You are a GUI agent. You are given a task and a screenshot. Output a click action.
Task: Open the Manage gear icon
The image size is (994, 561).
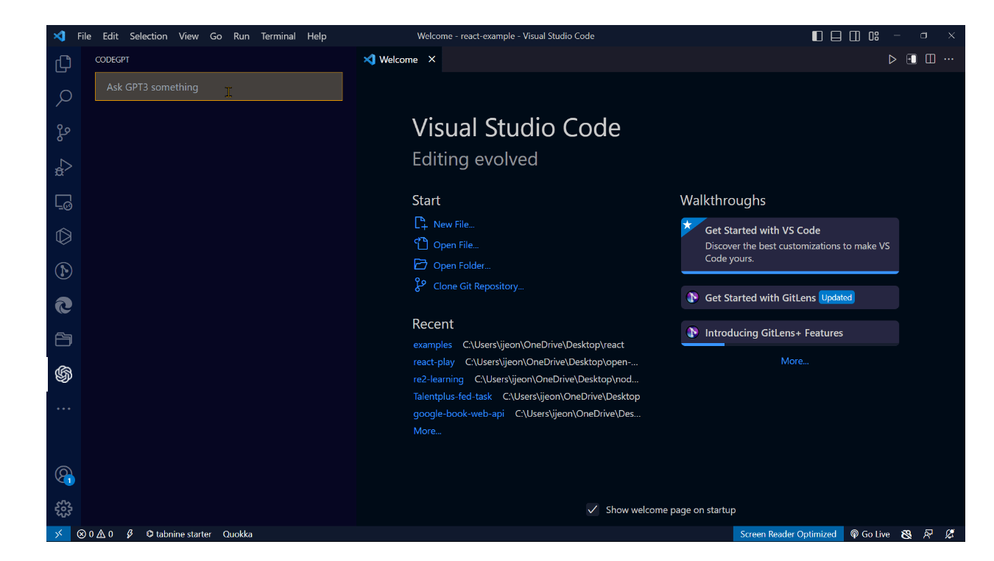click(63, 509)
